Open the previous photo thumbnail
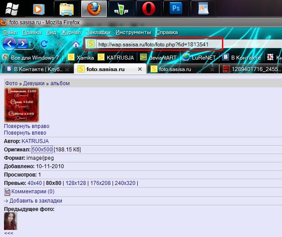The width and height of the screenshot is (282, 237). [11, 221]
